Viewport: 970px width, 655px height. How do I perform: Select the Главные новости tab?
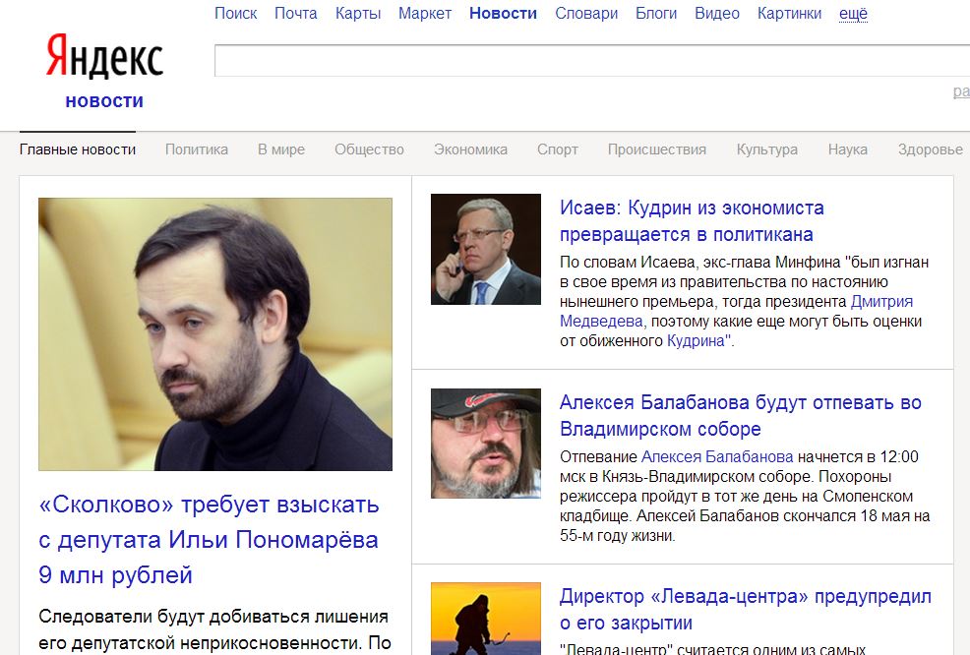[x=78, y=149]
